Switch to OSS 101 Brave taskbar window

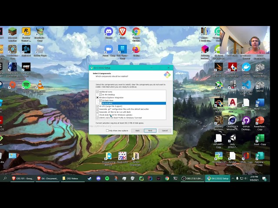pyautogui.click(x=22, y=179)
